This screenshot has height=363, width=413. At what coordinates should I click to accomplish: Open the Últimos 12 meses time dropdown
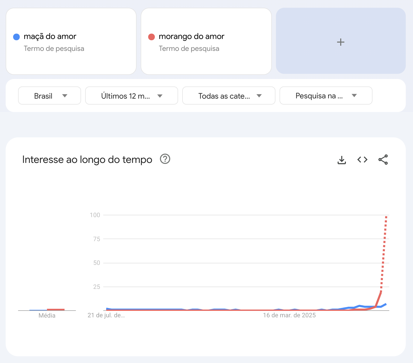(132, 96)
